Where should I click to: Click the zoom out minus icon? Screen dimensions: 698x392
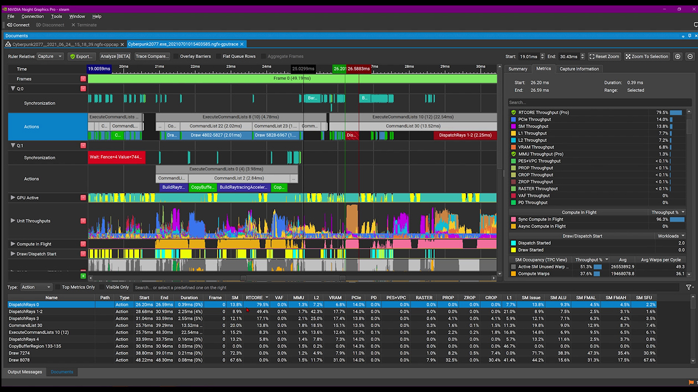click(x=690, y=56)
